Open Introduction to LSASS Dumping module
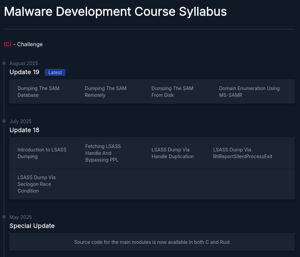The image size is (300, 257). tap(42, 153)
